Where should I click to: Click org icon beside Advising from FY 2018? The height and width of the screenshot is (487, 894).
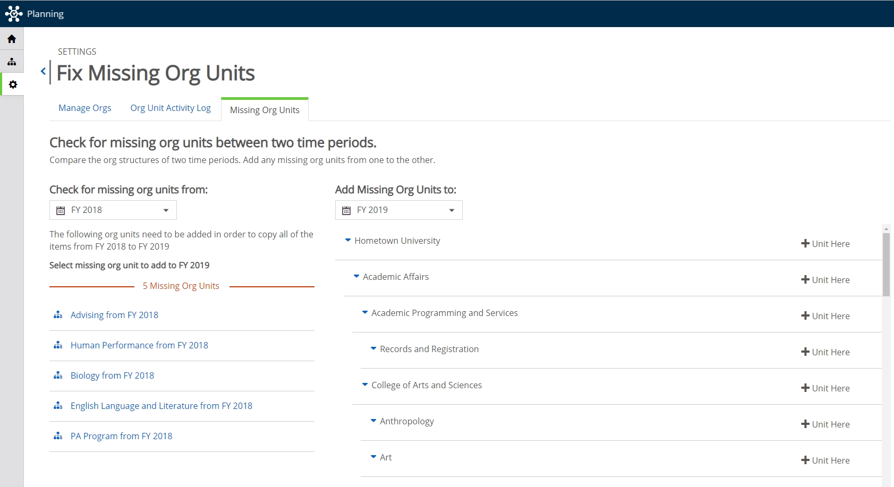tap(58, 315)
